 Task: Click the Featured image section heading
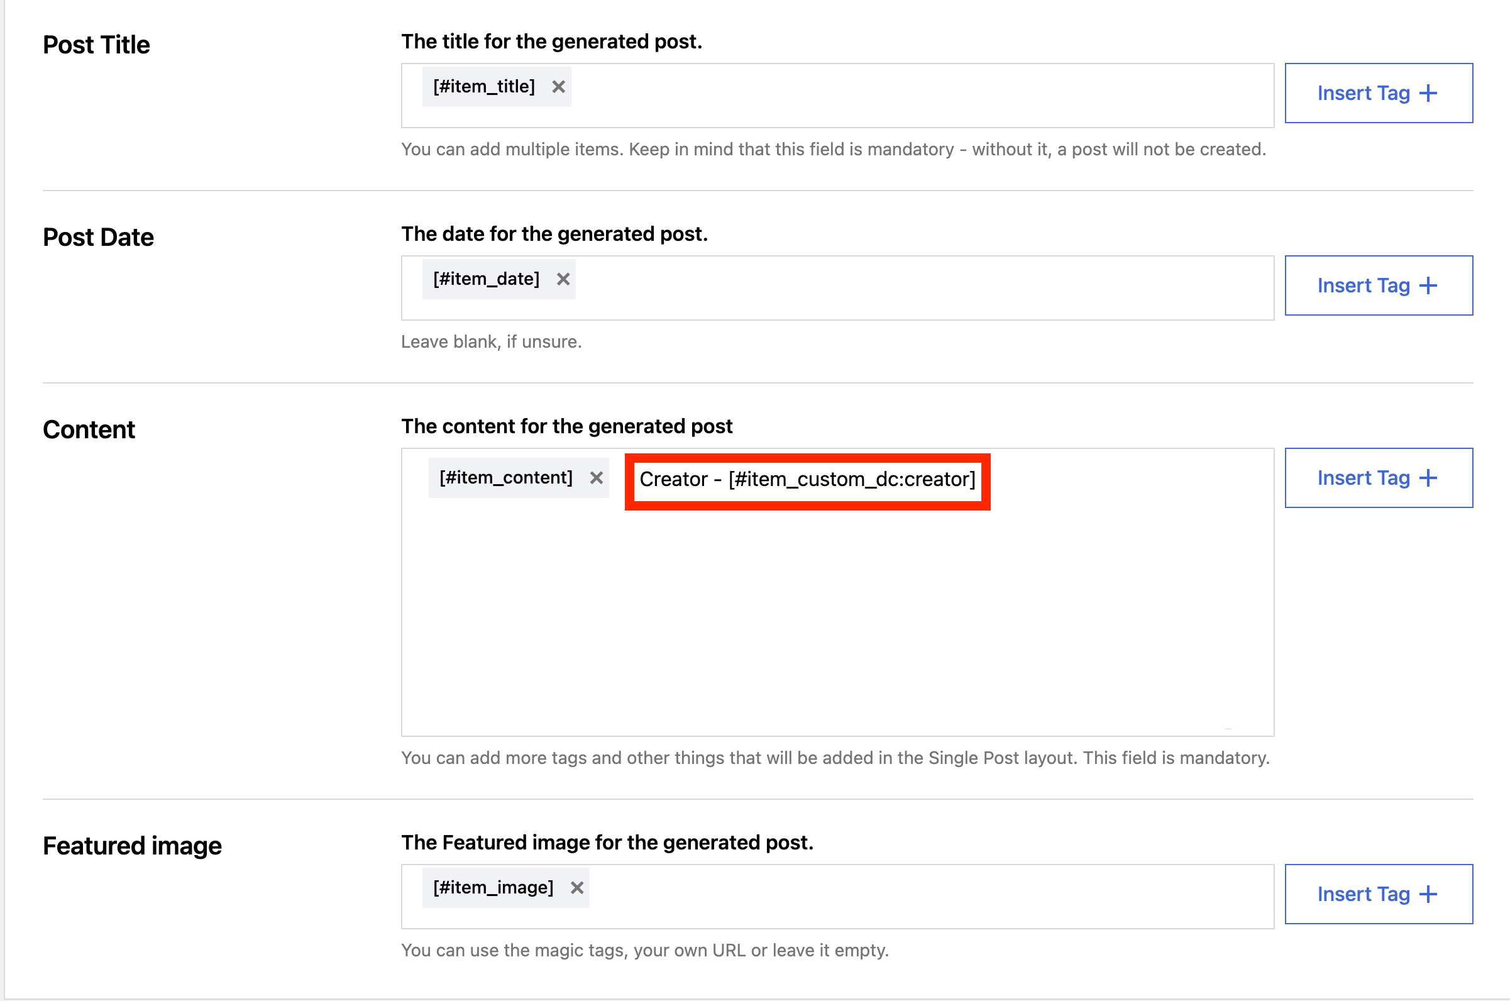(x=132, y=846)
